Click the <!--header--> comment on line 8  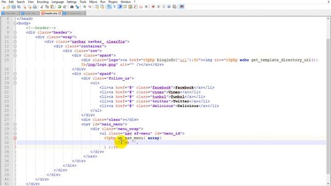pos(41,28)
